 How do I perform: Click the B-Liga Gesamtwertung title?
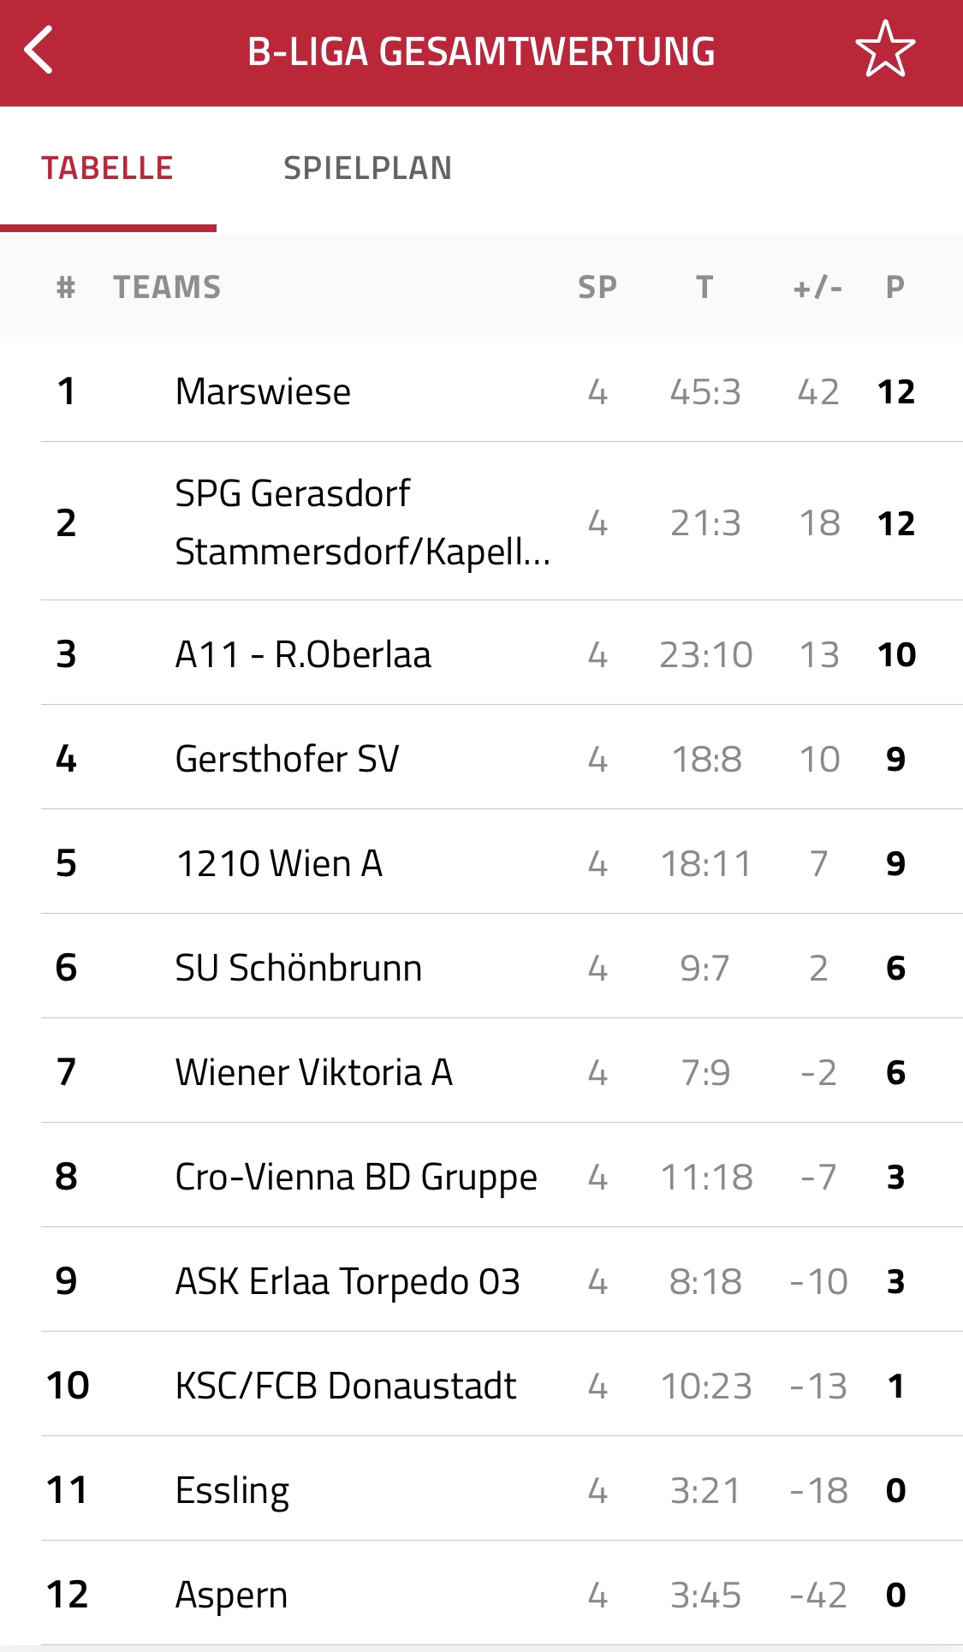pyautogui.click(x=481, y=51)
